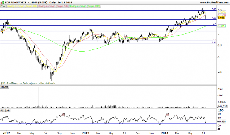
Task: Click the volume value 661,023
Action: (222, 106)
